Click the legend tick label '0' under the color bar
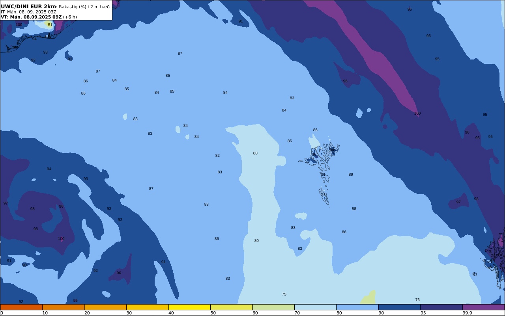505x316 pixels. coord(2,313)
